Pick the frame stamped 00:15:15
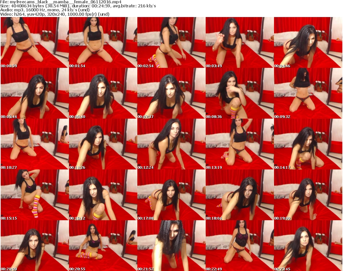343x271 pixels. (x=35, y=195)
